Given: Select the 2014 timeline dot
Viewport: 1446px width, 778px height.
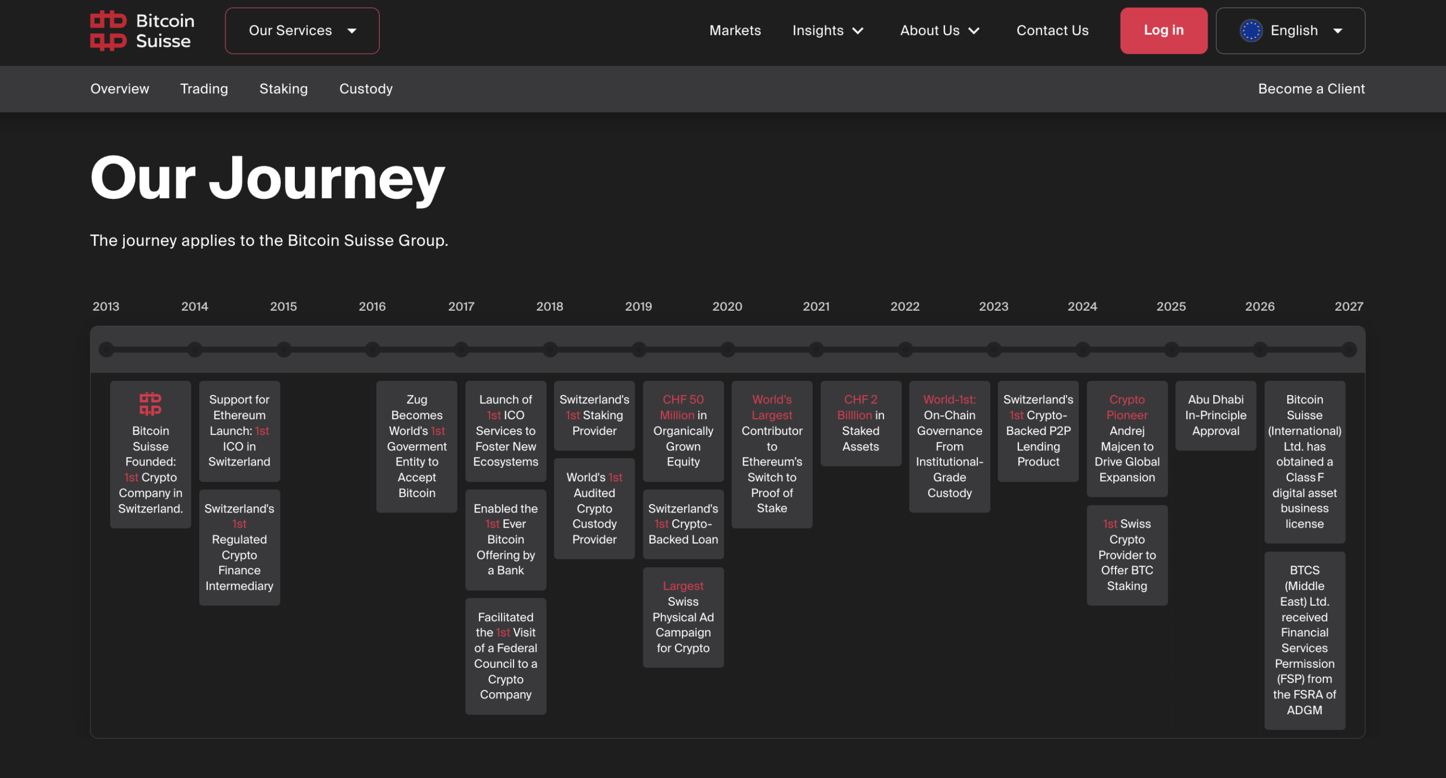Looking at the screenshot, I should tap(195, 349).
